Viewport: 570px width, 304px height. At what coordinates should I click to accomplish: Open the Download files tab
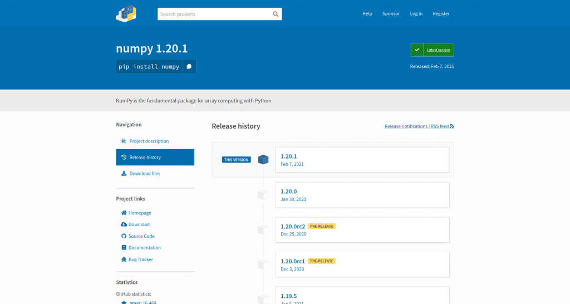pos(144,174)
